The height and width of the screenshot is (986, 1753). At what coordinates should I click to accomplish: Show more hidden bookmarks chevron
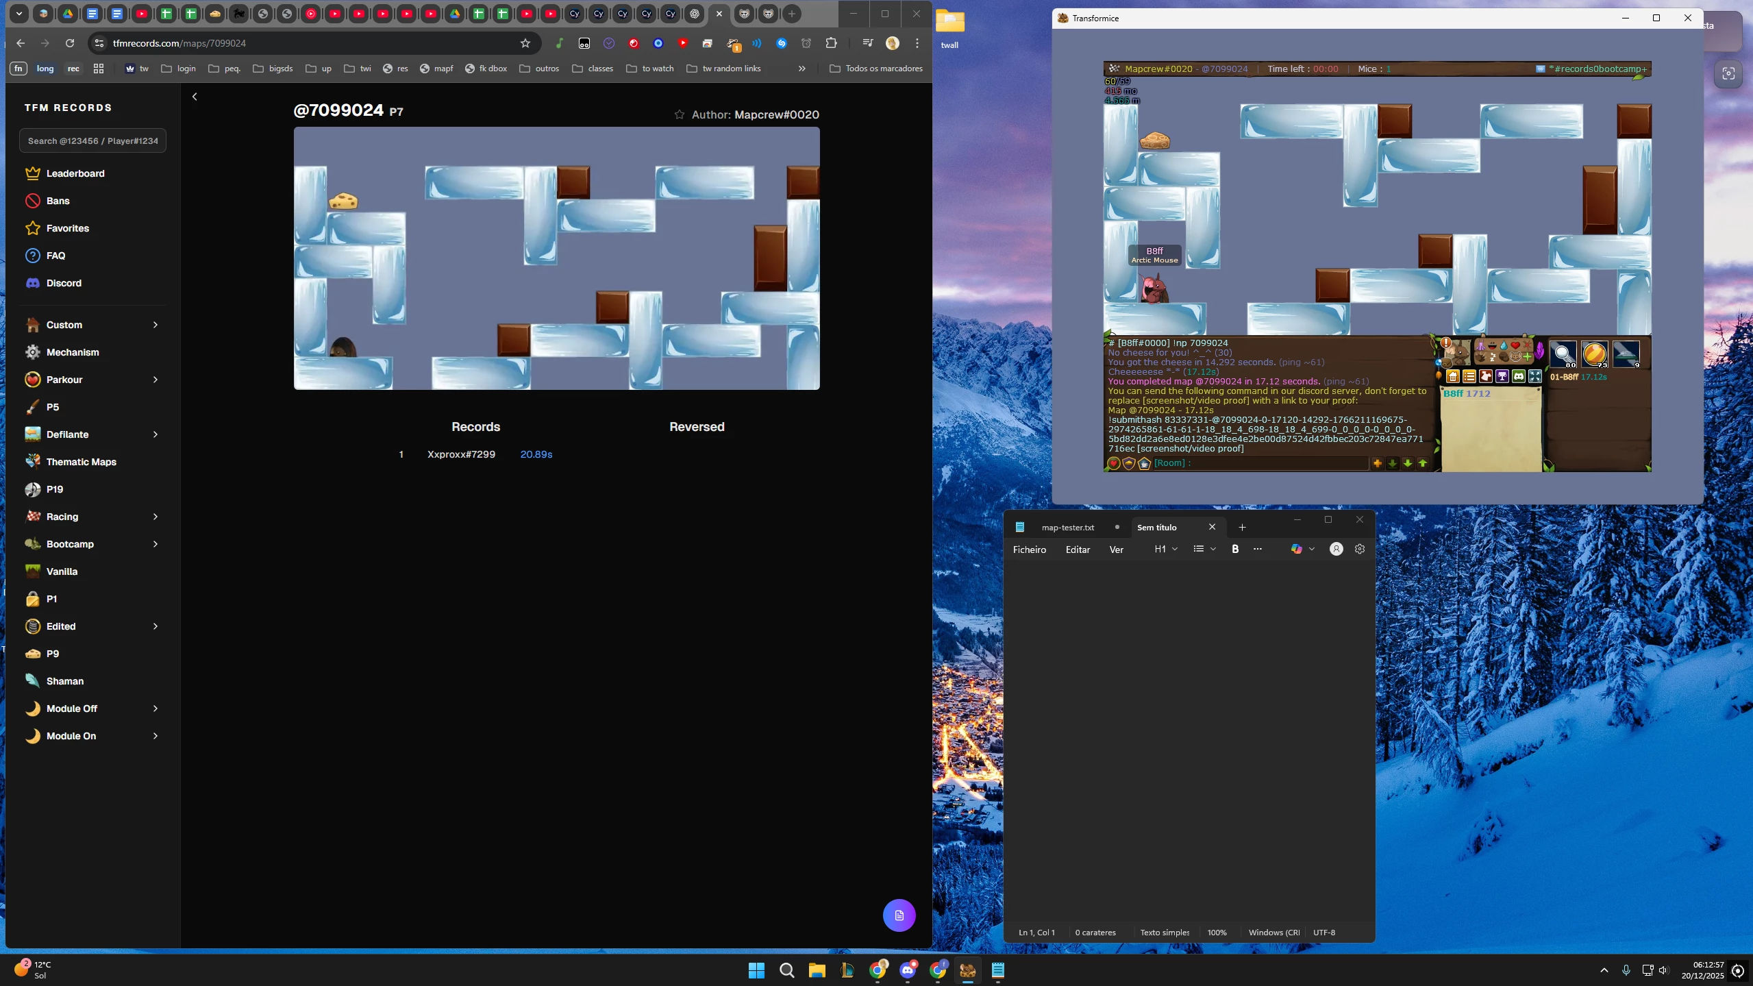[x=801, y=69]
